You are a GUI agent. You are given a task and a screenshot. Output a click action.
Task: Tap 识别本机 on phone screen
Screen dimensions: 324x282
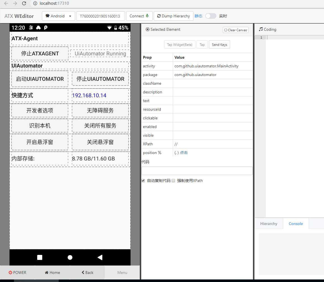tap(40, 125)
